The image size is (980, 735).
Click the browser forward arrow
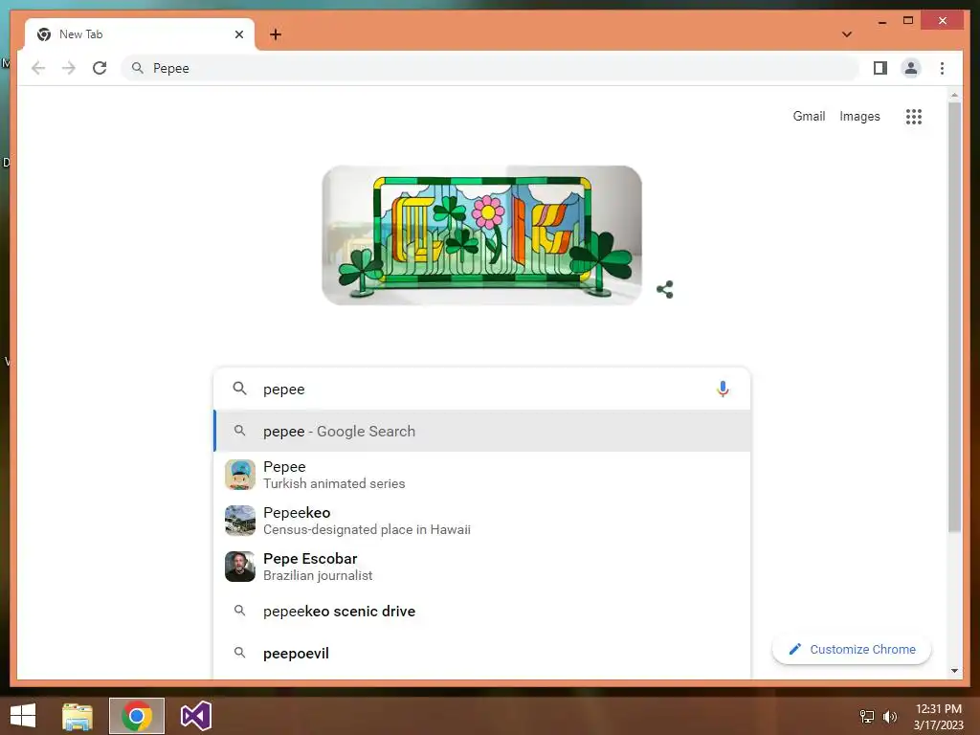69,68
